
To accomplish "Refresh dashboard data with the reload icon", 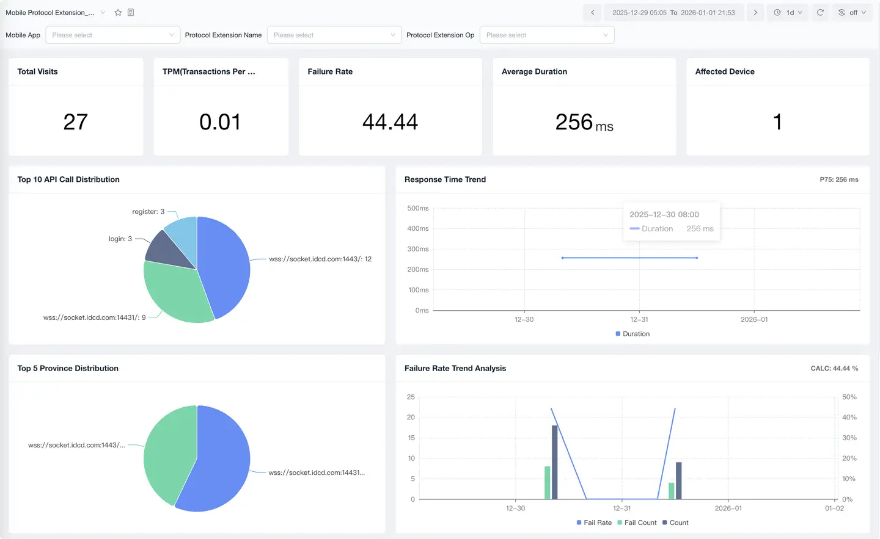I will point(820,12).
